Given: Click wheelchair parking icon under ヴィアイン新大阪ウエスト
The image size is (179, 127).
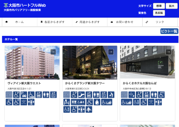Looking at the screenshot, I should point(16,95).
